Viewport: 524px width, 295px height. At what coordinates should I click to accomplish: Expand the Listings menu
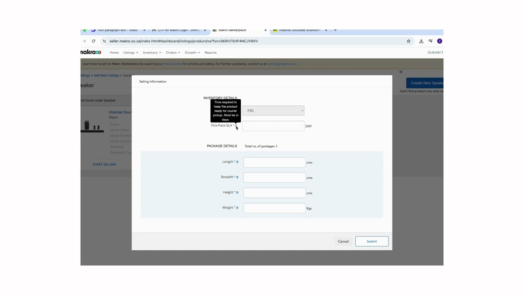pyautogui.click(x=131, y=52)
